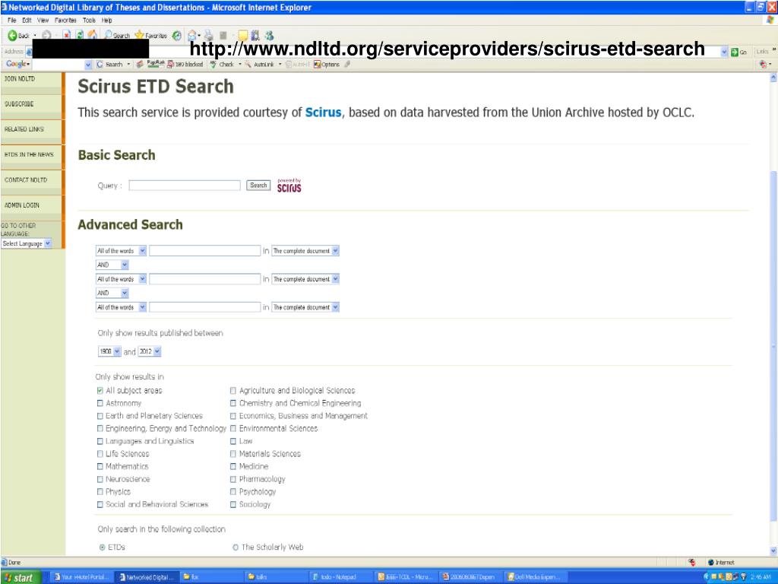Open the Google logo menu
This screenshot has width=778, height=584.
[x=18, y=64]
